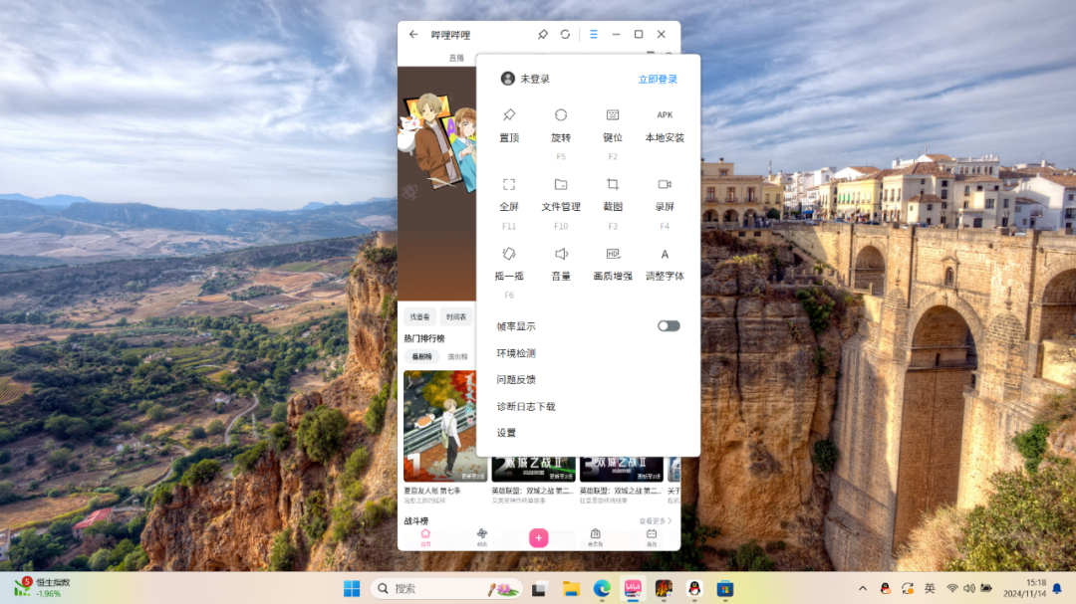
Task: Expand the hidden system tray icons chevron
Action: point(863,588)
